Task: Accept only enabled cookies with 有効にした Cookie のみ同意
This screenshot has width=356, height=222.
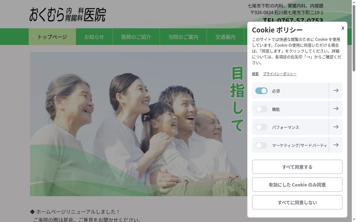Action: (x=297, y=185)
